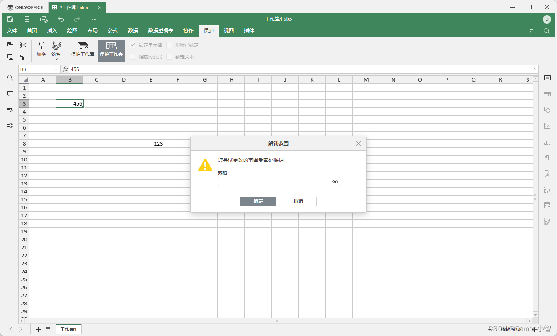Open Shape settings in right sidebar
The height and width of the screenshot is (336, 557).
547,110
